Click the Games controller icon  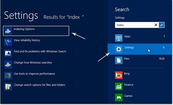(x=119, y=97)
